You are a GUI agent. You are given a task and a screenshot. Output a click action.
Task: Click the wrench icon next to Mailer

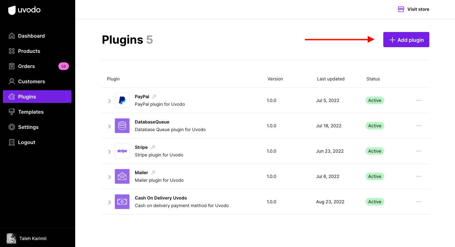(153, 173)
